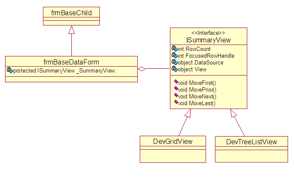Screen dimensions: 294x179
Task: Click the method icon for MoveFirst()
Action: (x=175, y=82)
